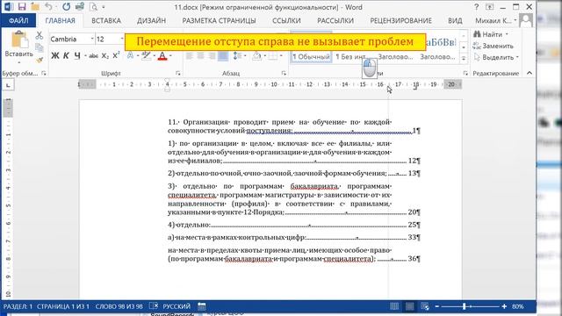Image resolution: width=562 pixels, height=316 pixels.
Task: Open the Paragraph (Абзац) dialog launcher
Action: tap(284, 73)
